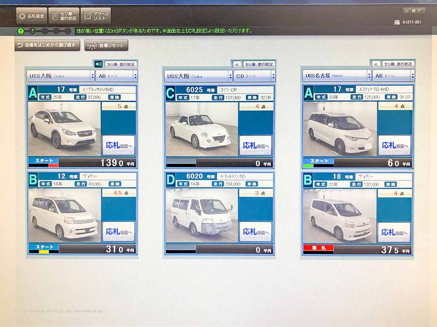The width and height of the screenshot is (437, 327).
Task: Enable sound for the middle USS大阪 panel
Action: click(x=237, y=64)
